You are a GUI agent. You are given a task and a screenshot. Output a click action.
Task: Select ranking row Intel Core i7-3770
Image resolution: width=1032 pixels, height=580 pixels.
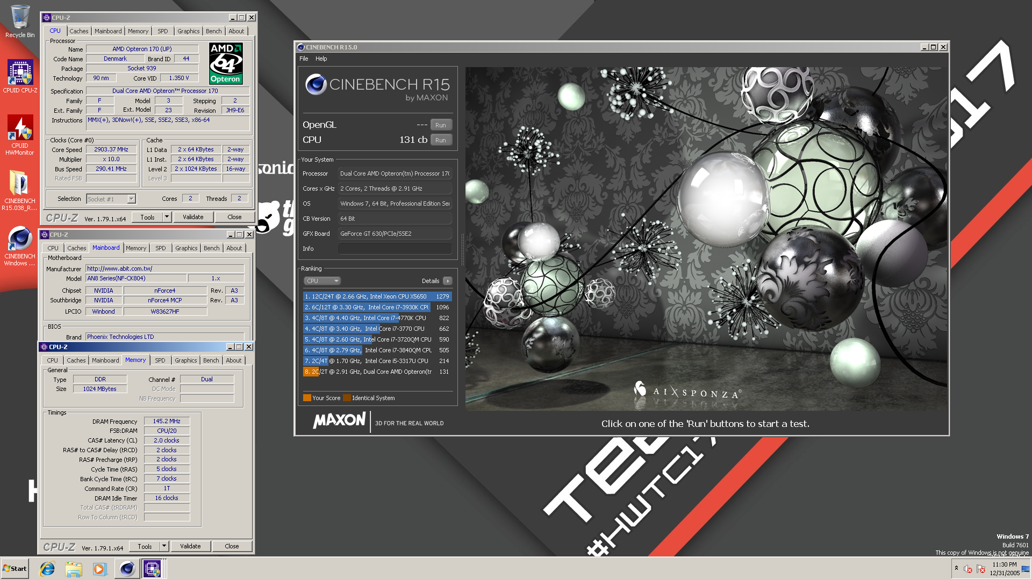(377, 329)
